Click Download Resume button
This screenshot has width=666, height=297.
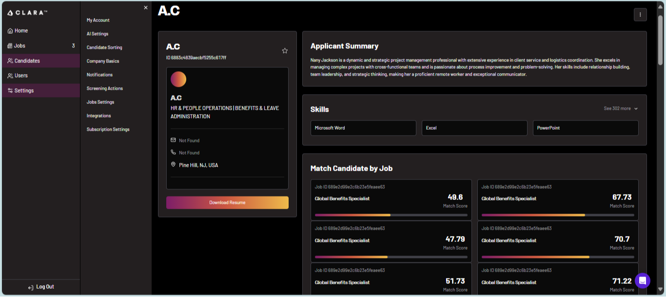(227, 202)
